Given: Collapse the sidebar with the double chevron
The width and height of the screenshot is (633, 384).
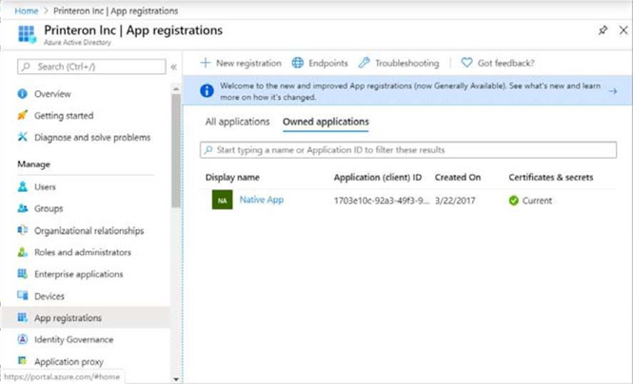Looking at the screenshot, I should coord(173,67).
